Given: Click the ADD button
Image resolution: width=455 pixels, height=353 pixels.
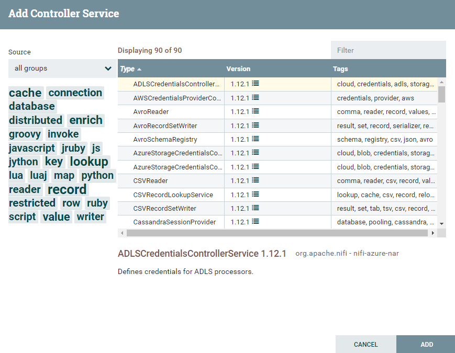Looking at the screenshot, I should (x=427, y=344).
